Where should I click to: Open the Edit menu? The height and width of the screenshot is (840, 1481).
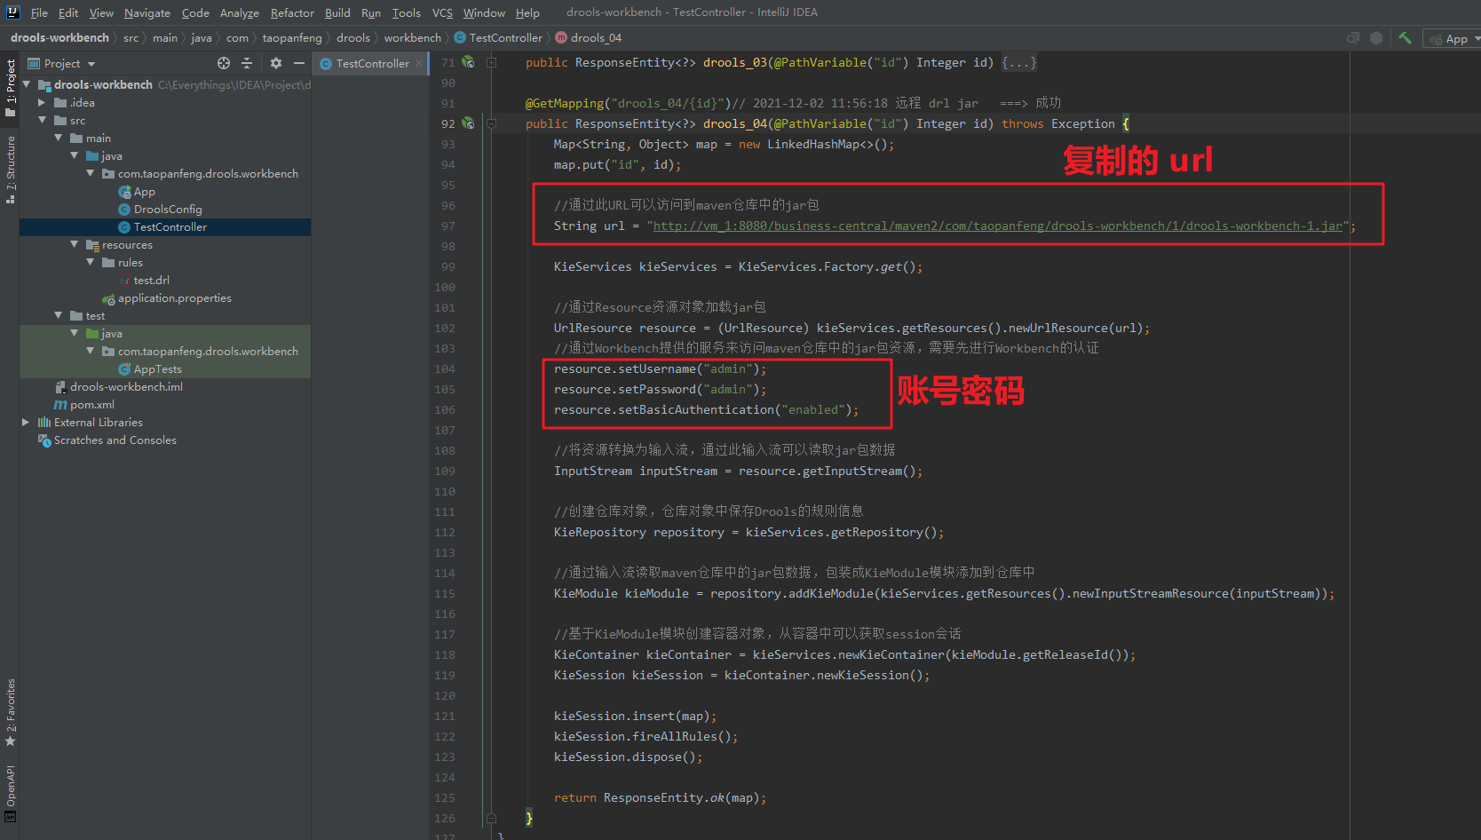[68, 12]
